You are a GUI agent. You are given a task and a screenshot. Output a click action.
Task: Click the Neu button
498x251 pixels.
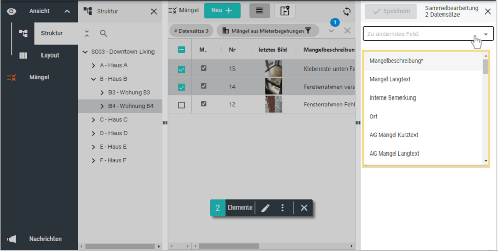(222, 11)
